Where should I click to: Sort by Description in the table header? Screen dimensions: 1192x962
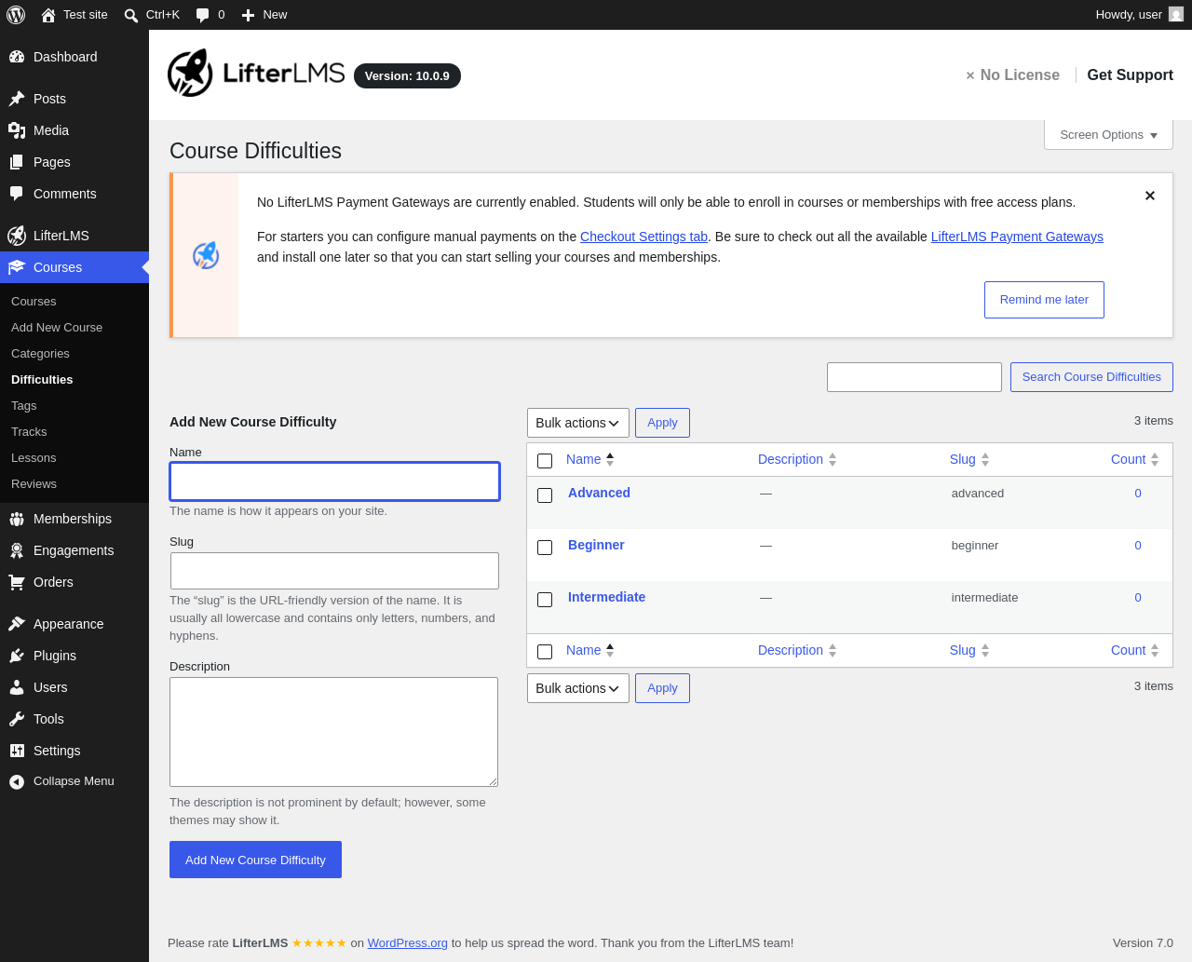click(x=797, y=459)
